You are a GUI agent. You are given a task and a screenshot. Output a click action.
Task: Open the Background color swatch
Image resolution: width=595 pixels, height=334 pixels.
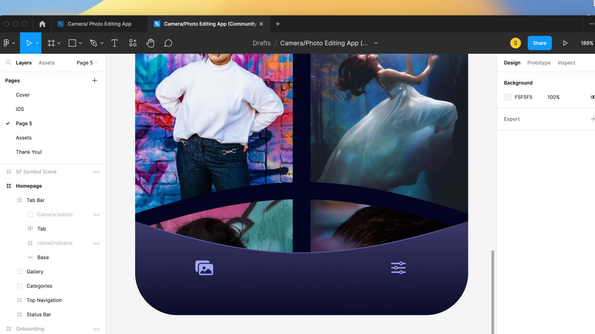[x=507, y=97]
